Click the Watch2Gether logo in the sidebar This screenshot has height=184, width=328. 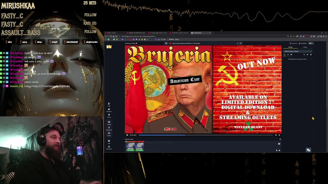(109, 47)
